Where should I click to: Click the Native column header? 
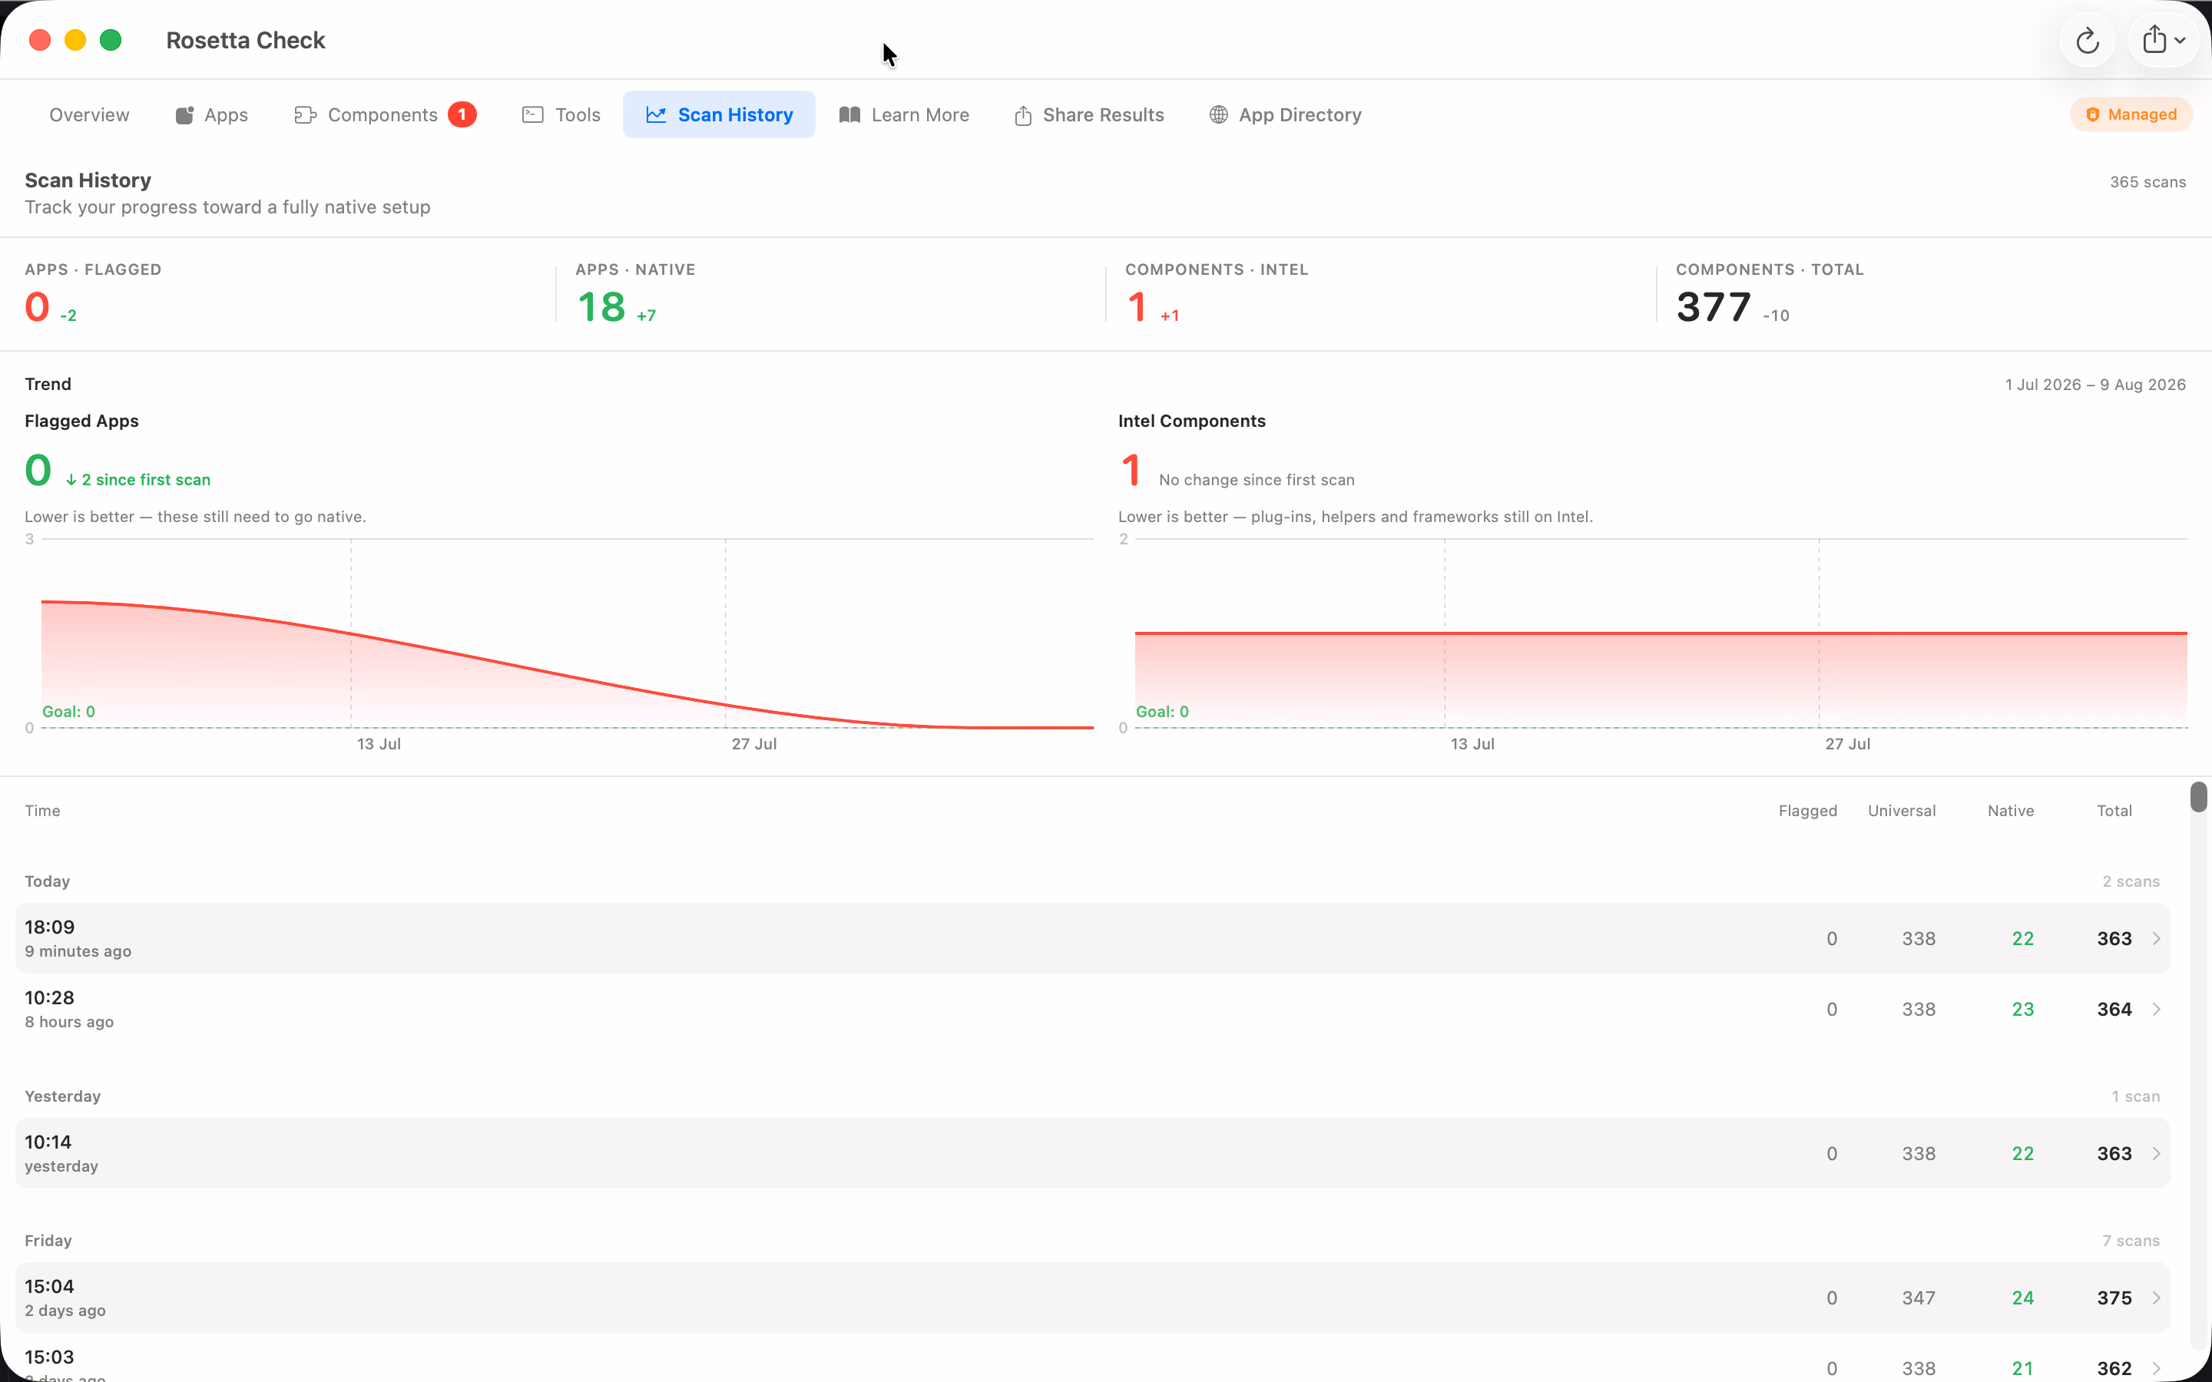[x=2010, y=811]
